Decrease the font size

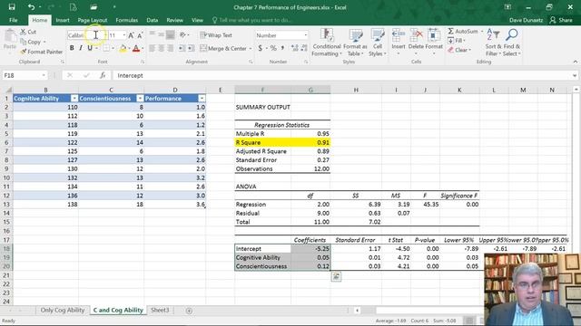pos(140,35)
